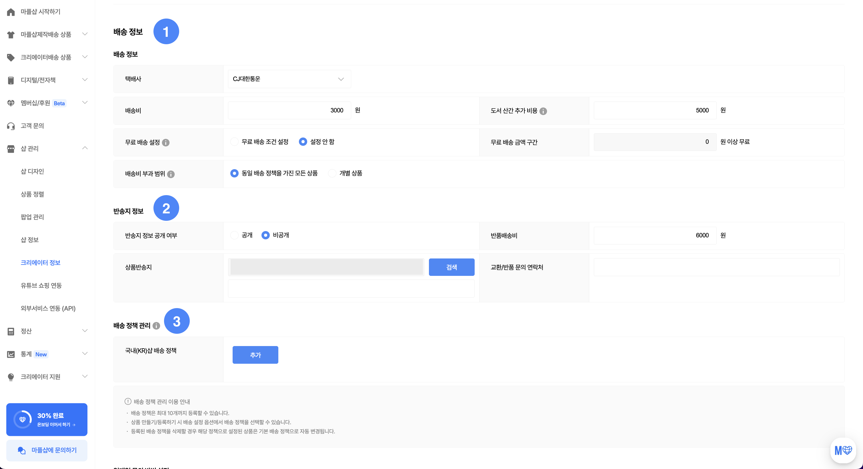Click the headset icon for 고객 문의
This screenshot has height=469, width=863.
tap(11, 126)
